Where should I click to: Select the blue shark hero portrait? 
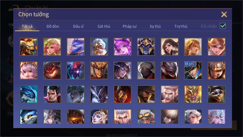point(29,94)
